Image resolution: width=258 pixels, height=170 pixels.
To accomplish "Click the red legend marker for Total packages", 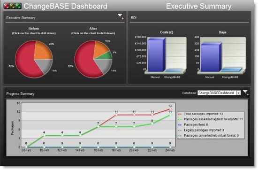I will click(x=180, y=114).
